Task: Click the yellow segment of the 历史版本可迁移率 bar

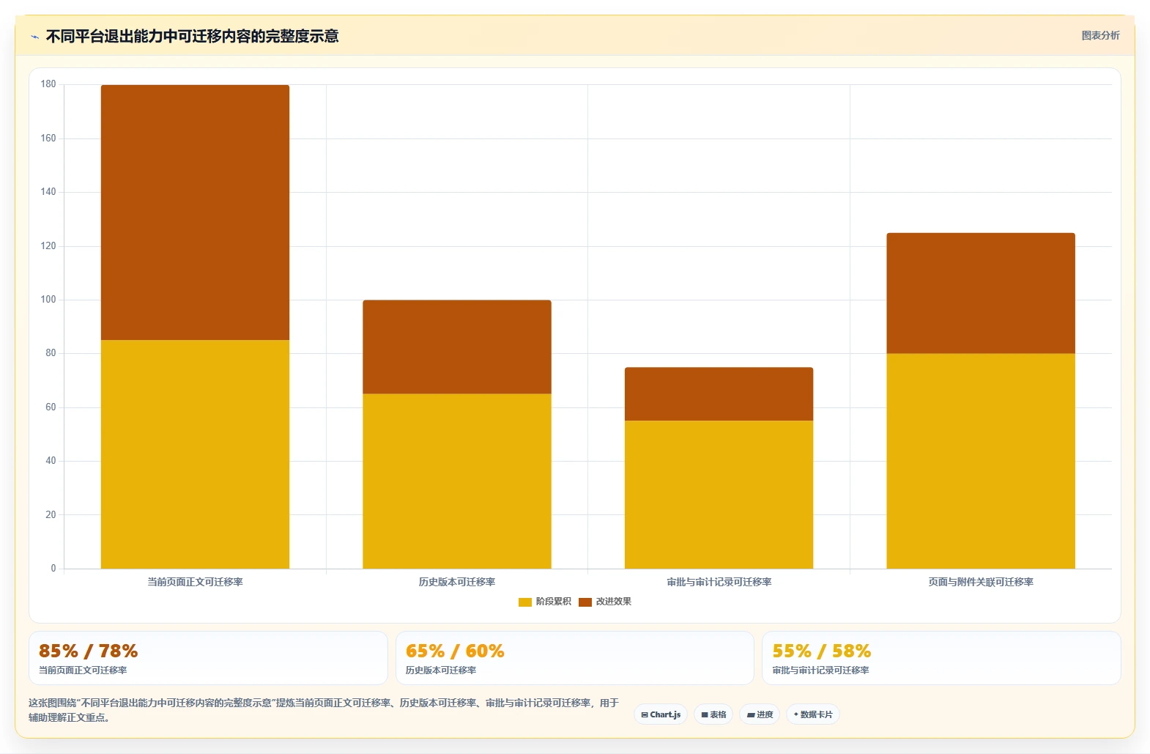Action: pos(457,481)
